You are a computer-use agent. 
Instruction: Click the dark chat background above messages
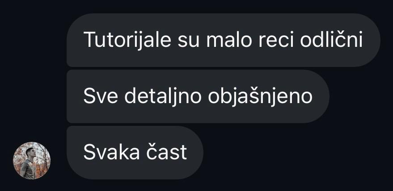point(197,6)
